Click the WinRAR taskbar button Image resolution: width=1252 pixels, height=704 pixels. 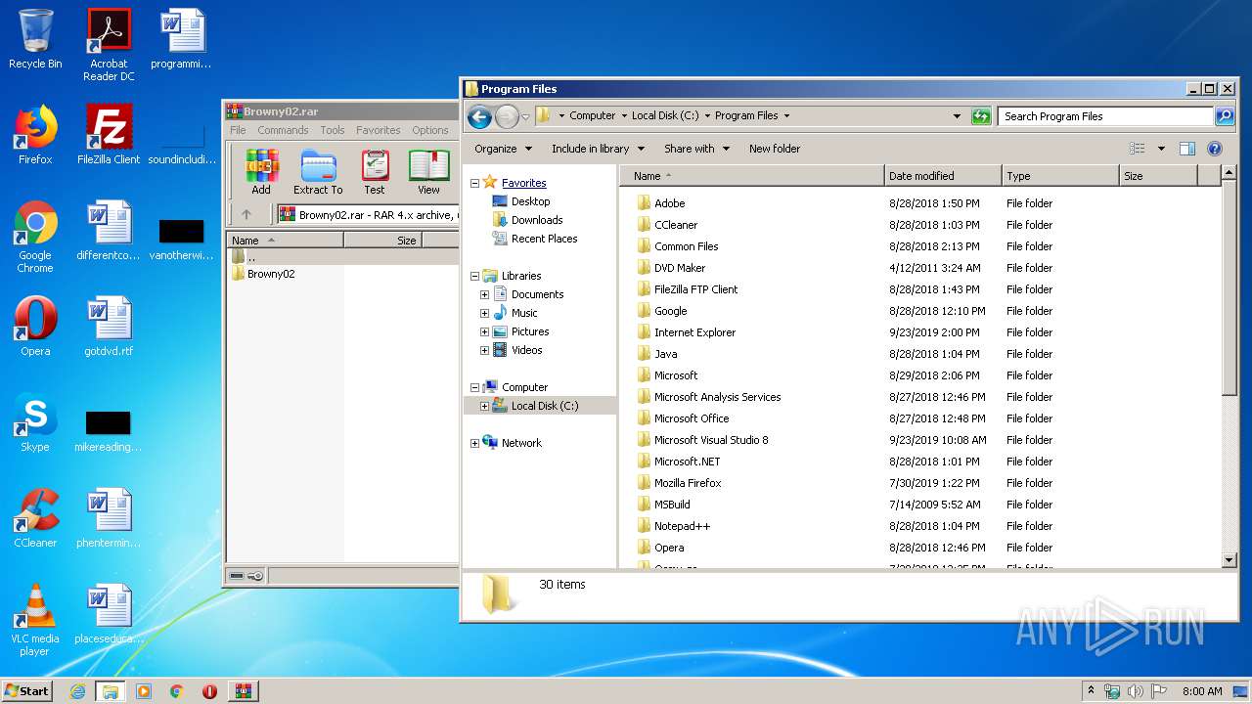tap(244, 691)
